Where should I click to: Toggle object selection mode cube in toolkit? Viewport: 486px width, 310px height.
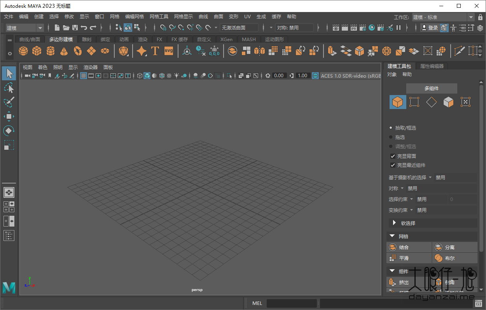(x=397, y=102)
